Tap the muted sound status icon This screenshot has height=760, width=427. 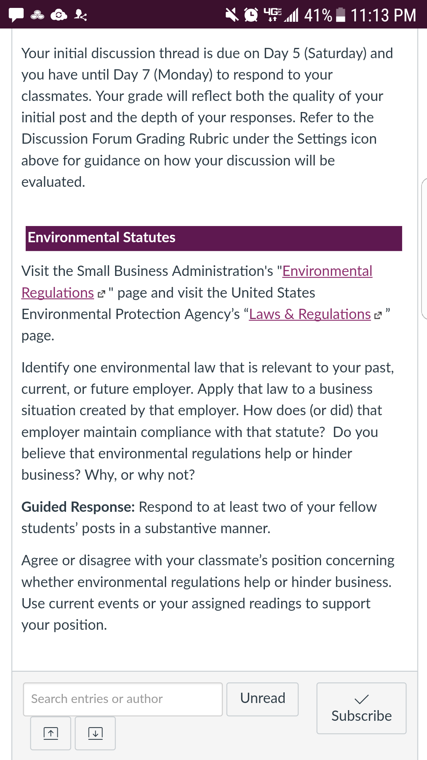point(232,15)
